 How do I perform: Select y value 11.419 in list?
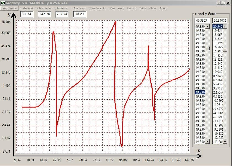click(x=218, y=68)
